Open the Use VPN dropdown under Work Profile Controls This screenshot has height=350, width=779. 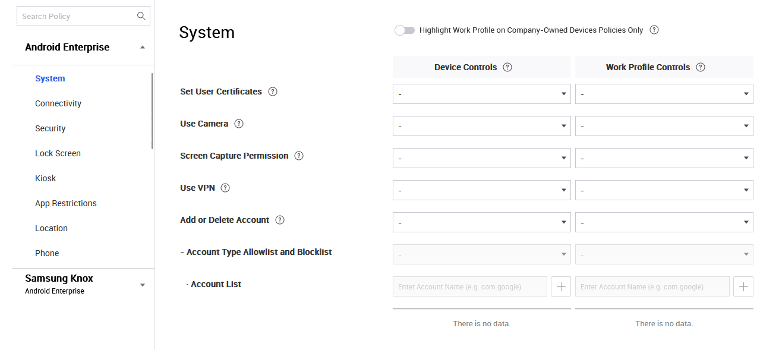664,190
